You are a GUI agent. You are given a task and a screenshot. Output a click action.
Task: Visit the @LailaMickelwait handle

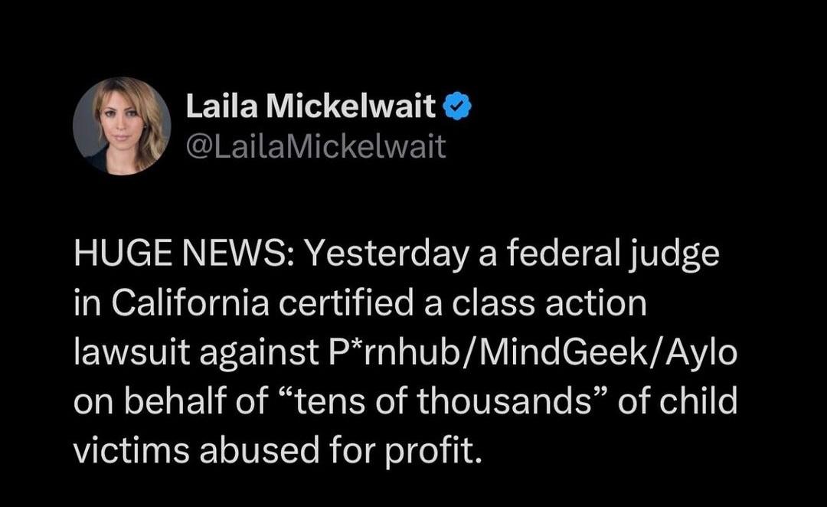click(x=316, y=147)
